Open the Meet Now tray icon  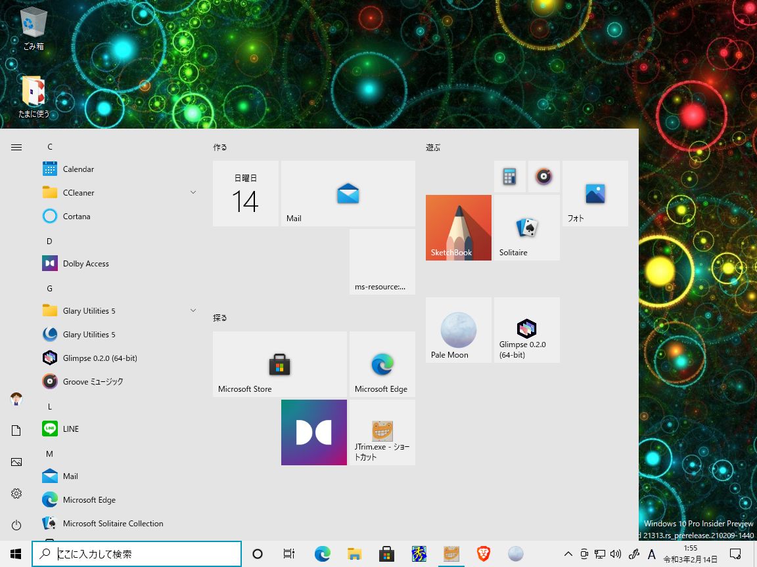click(x=584, y=554)
